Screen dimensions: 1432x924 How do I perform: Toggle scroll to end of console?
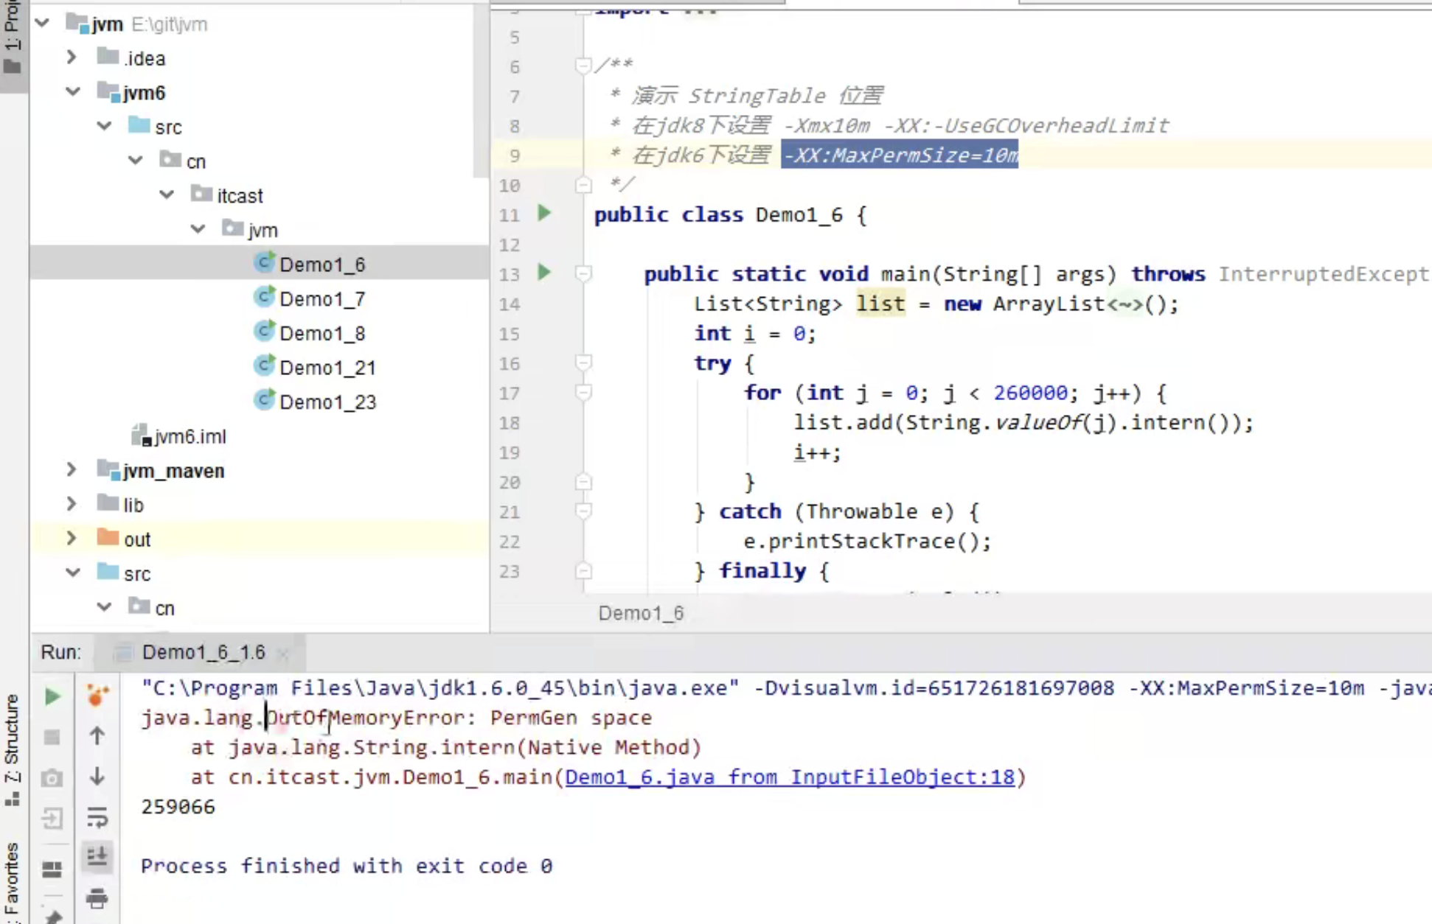coord(97,857)
